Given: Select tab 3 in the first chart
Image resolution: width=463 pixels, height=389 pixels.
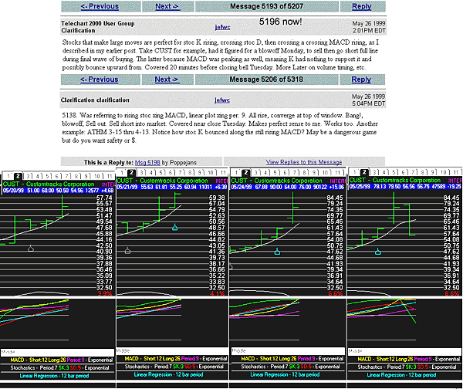Looking at the screenshot, I should coord(29,176).
